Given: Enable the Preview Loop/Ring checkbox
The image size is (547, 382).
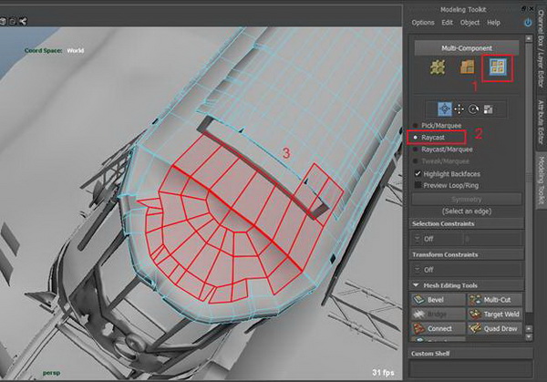Looking at the screenshot, I should [x=418, y=184].
